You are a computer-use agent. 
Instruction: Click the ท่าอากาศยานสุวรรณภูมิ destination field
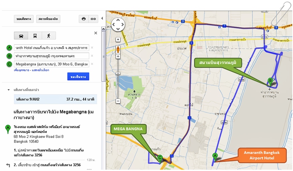tap(51, 56)
